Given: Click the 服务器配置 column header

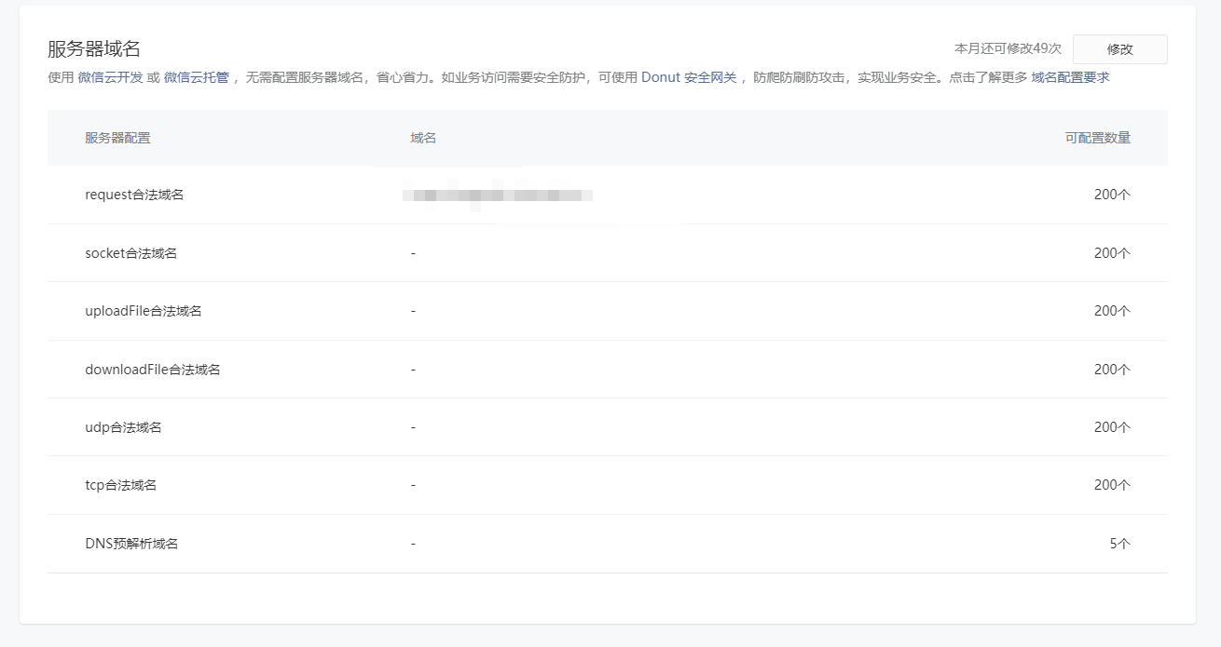Looking at the screenshot, I should point(117,138).
